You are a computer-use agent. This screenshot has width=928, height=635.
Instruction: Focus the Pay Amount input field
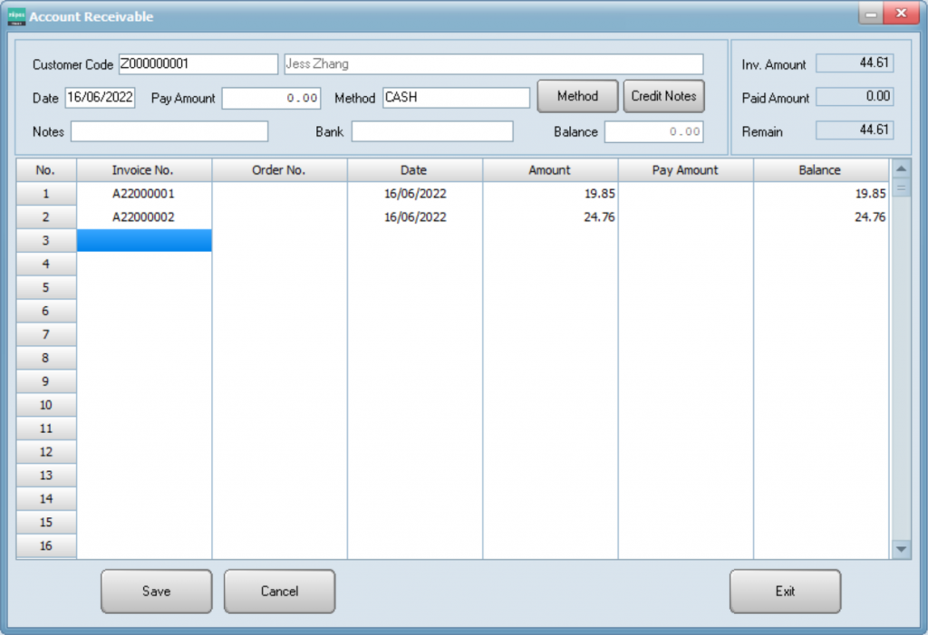point(271,98)
